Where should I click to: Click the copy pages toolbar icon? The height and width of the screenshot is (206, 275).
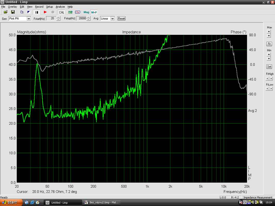(x=22, y=12)
